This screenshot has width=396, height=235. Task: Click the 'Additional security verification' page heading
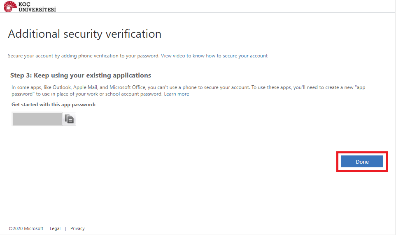(84, 34)
